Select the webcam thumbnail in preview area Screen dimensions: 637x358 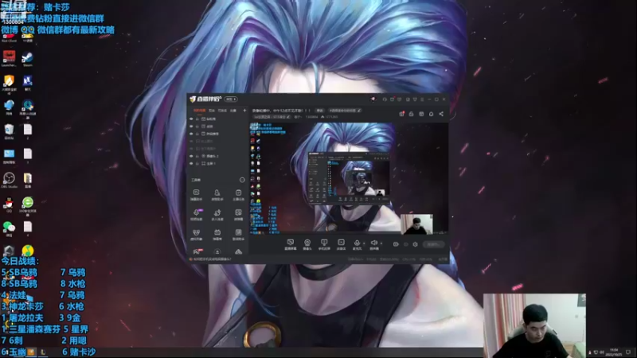tap(416, 224)
